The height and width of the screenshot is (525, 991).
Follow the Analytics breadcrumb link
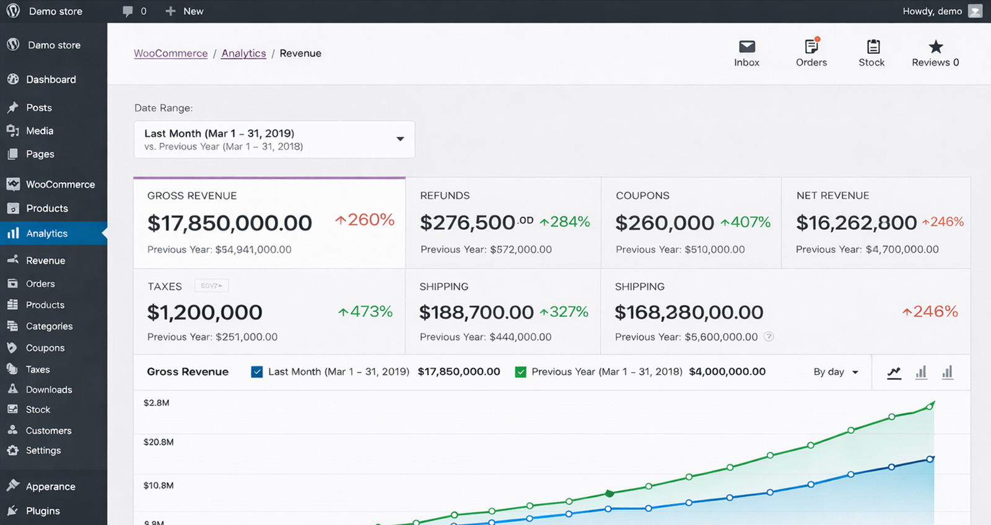243,53
